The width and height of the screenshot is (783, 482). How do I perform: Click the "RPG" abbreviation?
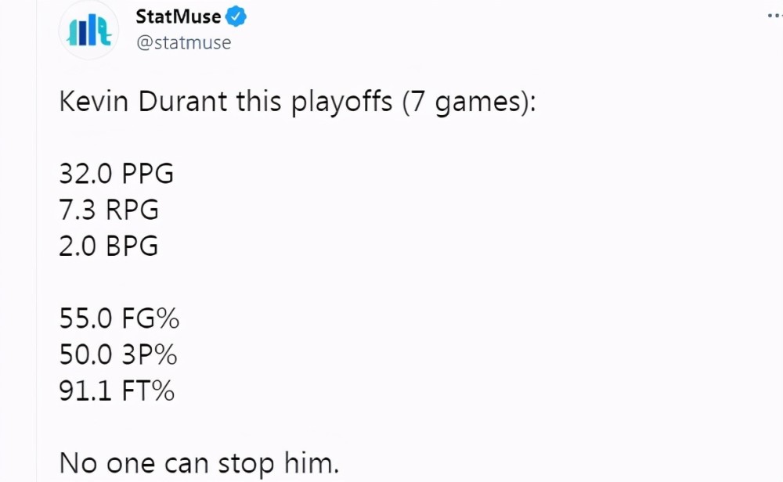pos(131,210)
